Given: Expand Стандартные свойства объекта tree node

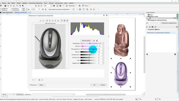Looking at the screenshot, I should (147, 20).
